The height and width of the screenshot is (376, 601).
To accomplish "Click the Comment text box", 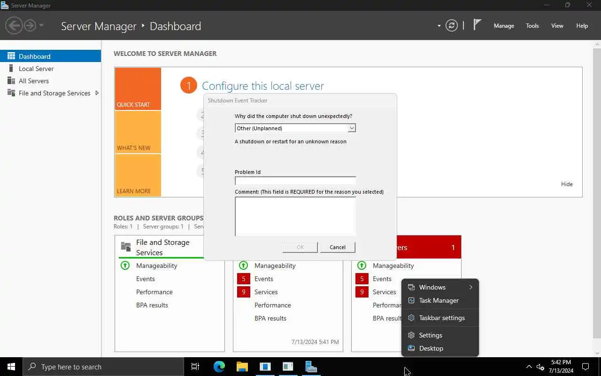I will 295,216.
